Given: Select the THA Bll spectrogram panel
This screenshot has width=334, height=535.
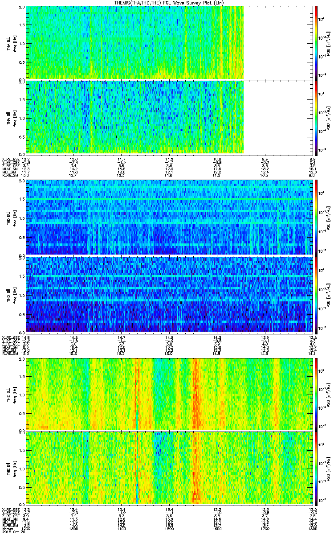Looking at the screenshot, I should point(169,117).
